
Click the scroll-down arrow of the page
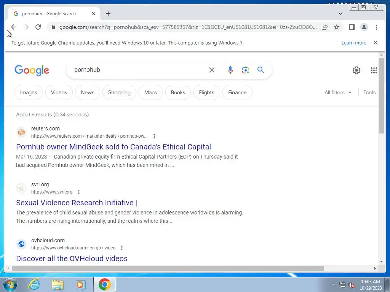tap(381, 262)
